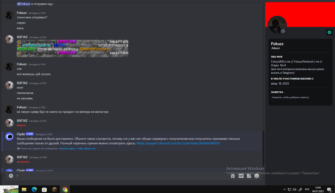The height and width of the screenshot is (193, 335).
Task: Click the @Fokuzz mention
Action: click(23, 4)
